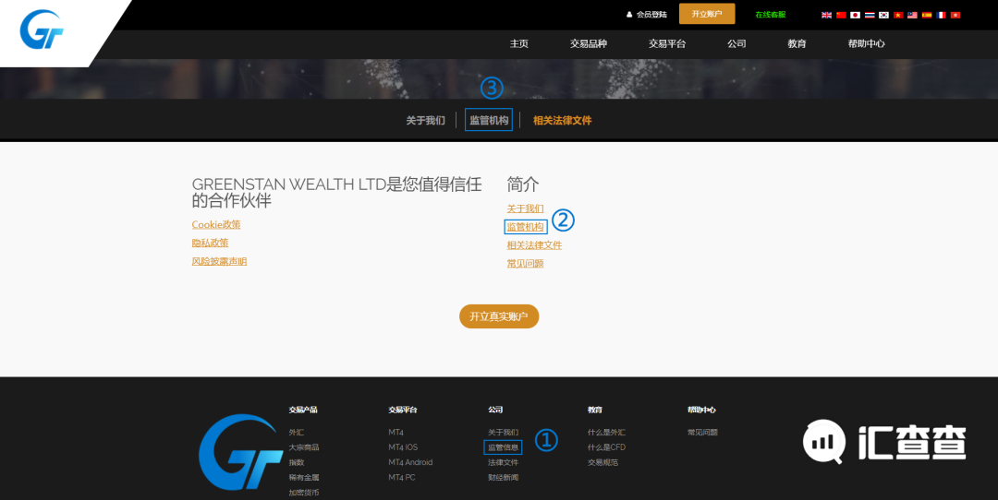Click the GT logo in the header
This screenshot has height=500, width=998.
point(42,30)
